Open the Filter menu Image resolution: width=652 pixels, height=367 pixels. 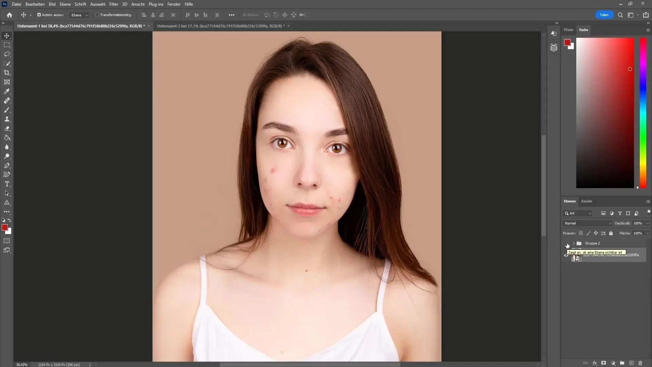point(114,4)
